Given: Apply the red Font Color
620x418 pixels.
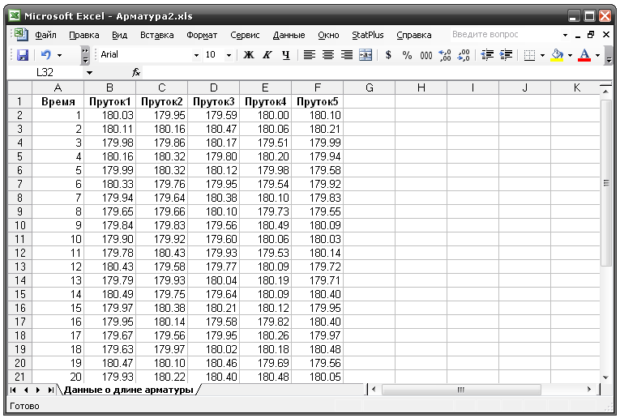Looking at the screenshot, I should (x=584, y=55).
